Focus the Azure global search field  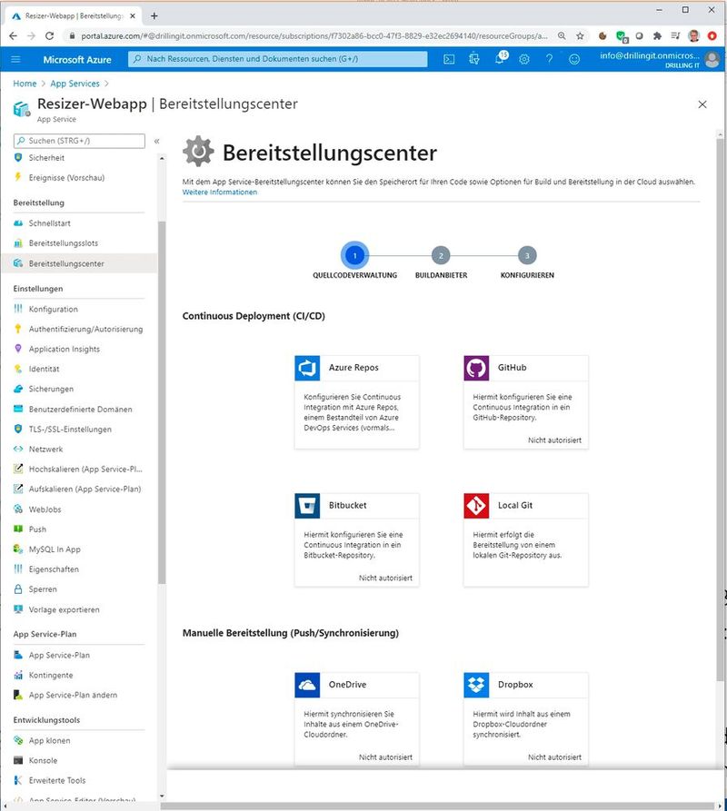pos(278,59)
